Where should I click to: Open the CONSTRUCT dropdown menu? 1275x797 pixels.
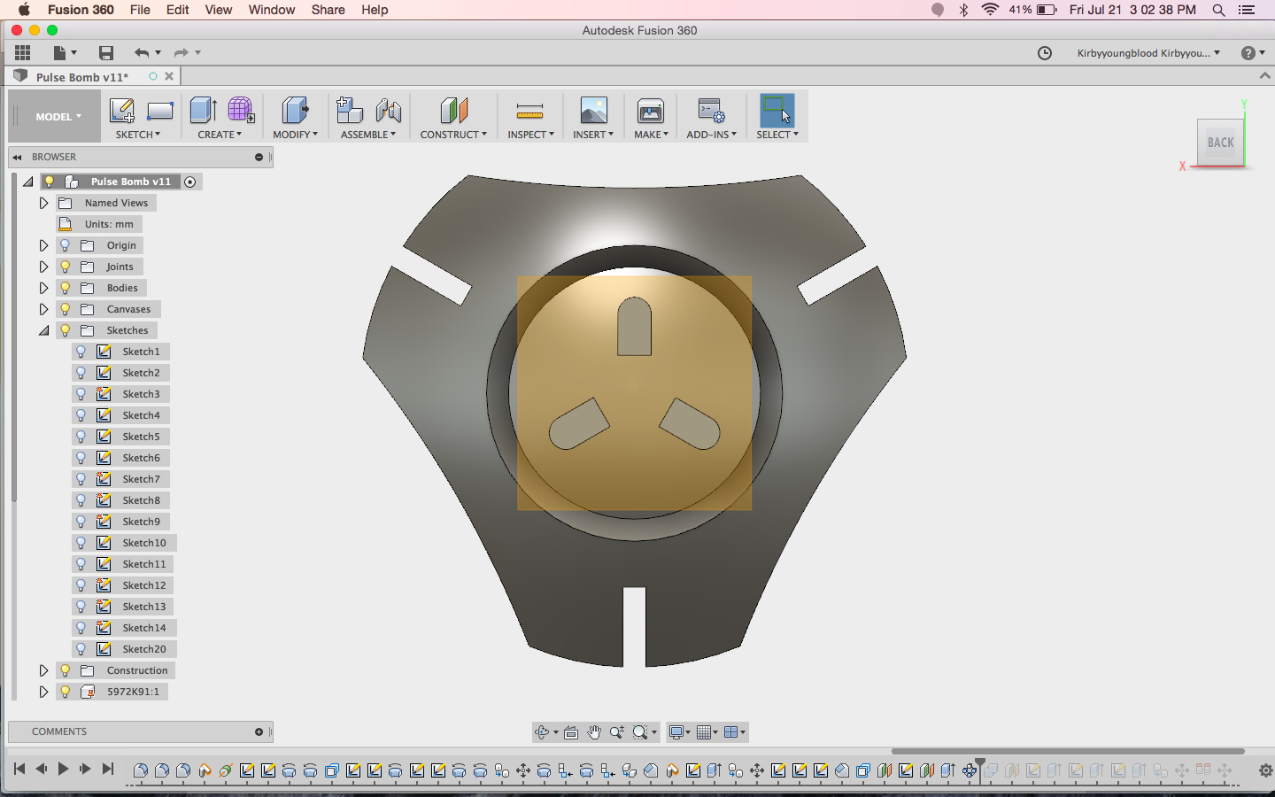click(453, 135)
